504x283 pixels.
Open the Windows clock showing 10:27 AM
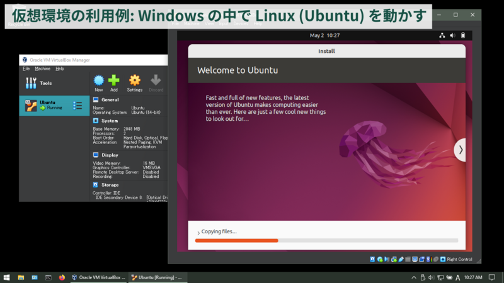[473, 277]
